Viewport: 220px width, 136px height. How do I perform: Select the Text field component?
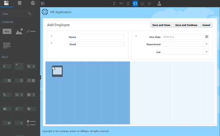coord(7,66)
